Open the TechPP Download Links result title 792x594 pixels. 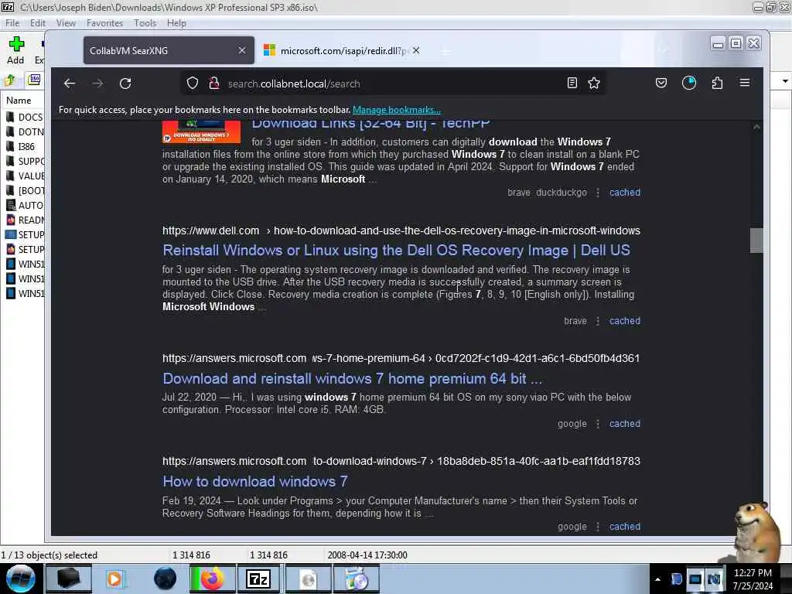(x=370, y=124)
